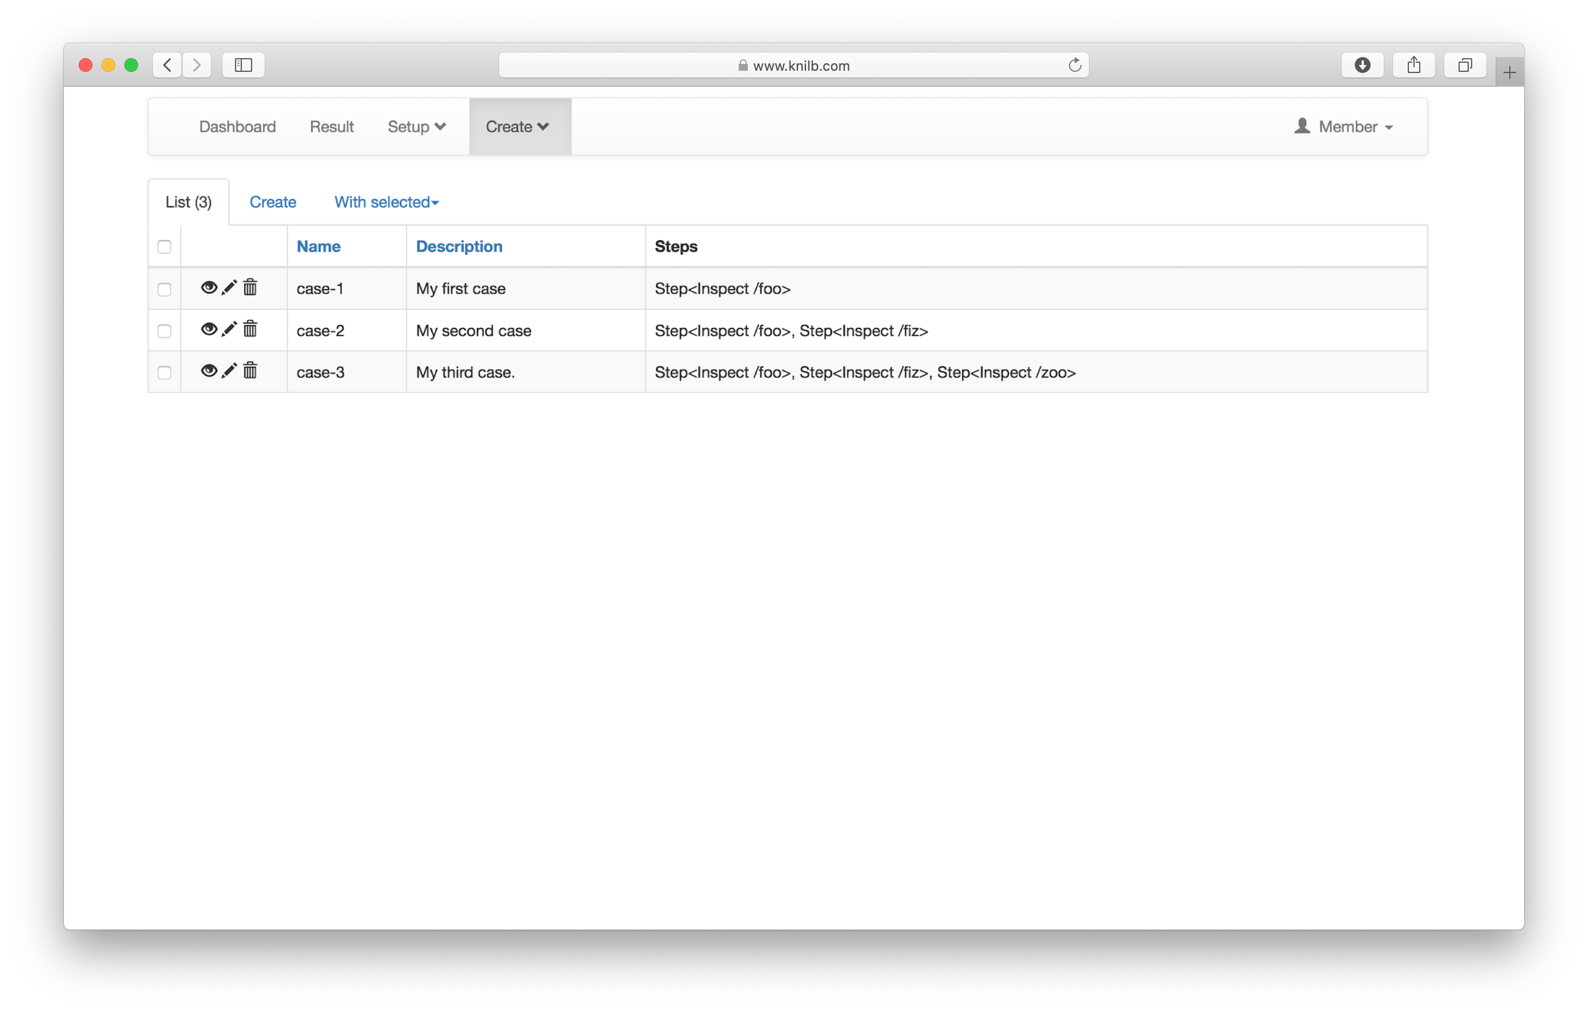Expand the Member account menu

click(1343, 127)
